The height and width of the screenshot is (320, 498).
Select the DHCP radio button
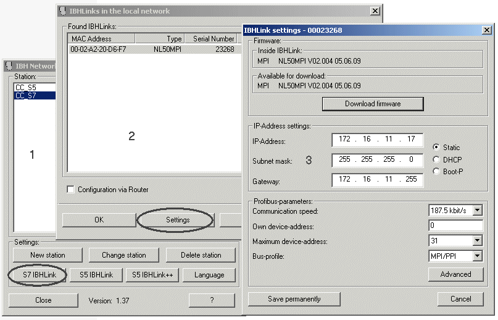tap(436, 159)
